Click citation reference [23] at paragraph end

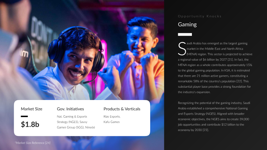(x=206, y=130)
